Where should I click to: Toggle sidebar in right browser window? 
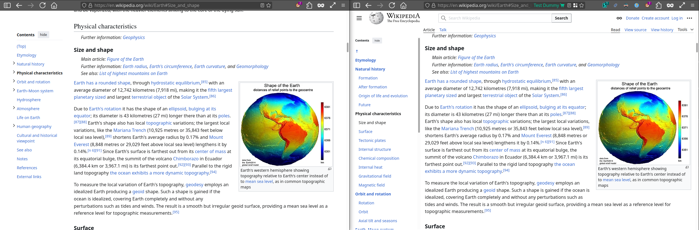pos(357,5)
